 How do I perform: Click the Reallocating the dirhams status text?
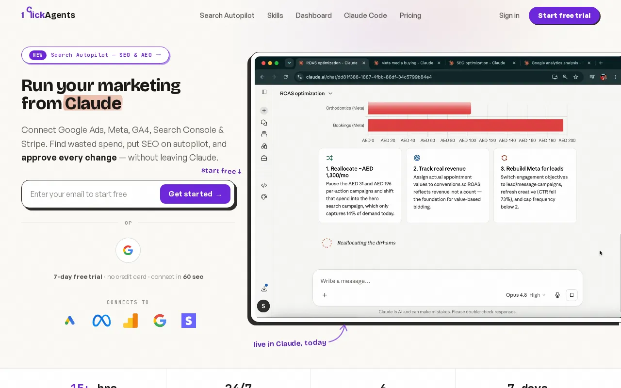click(x=366, y=243)
